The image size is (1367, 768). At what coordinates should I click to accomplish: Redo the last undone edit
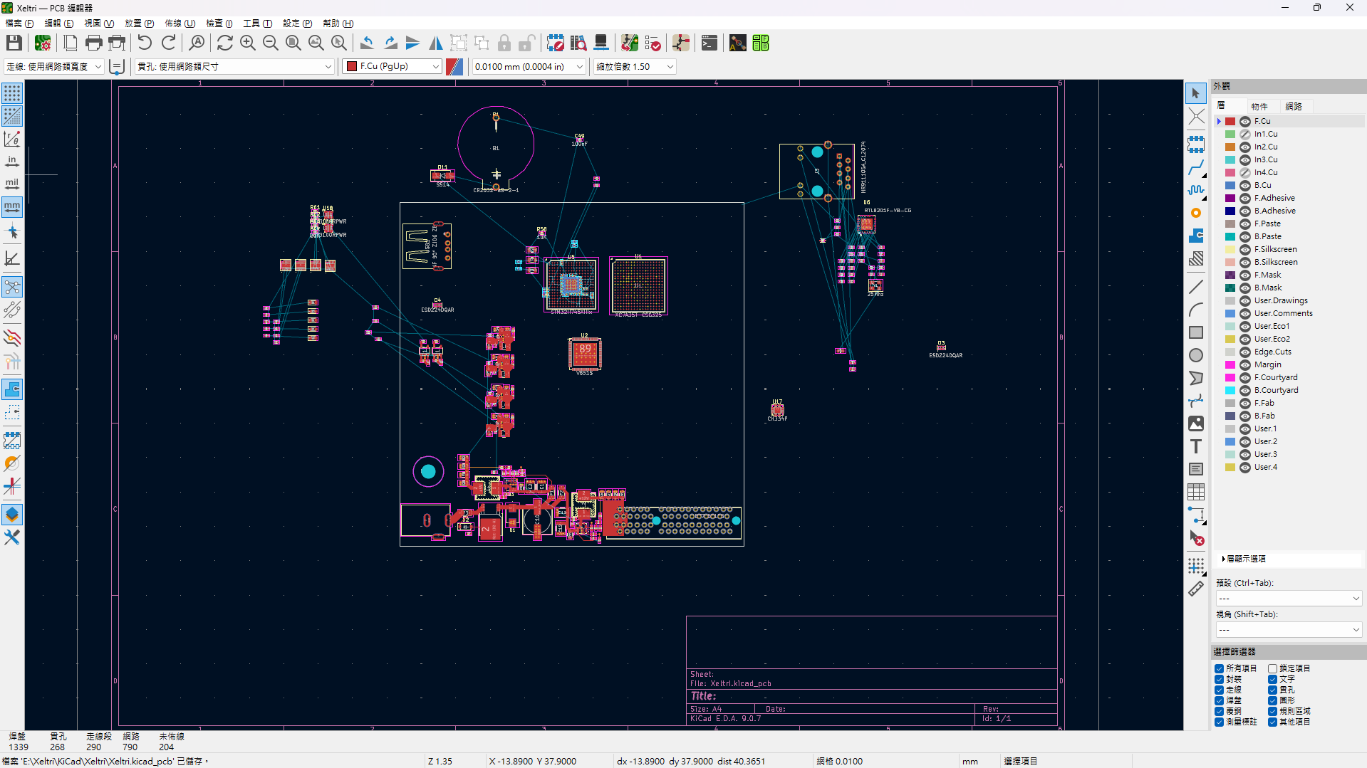point(168,43)
